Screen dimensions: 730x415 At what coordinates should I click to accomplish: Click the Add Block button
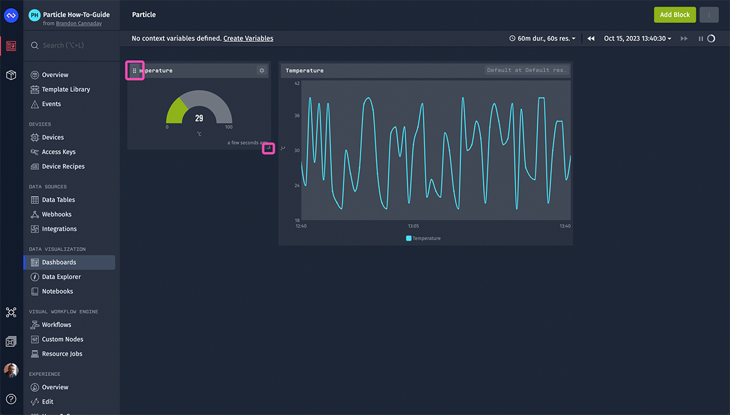[675, 15]
